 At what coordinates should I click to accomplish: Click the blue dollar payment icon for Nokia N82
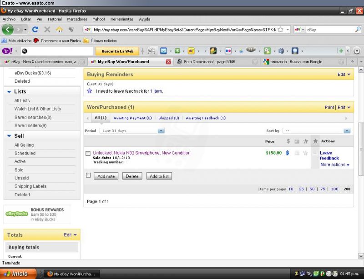(288, 153)
